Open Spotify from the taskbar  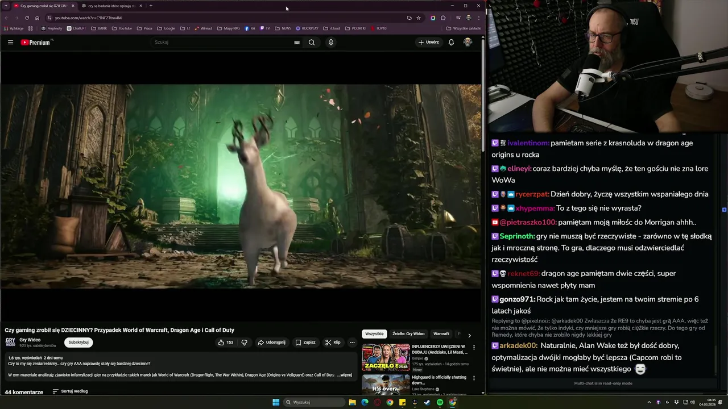click(x=440, y=402)
